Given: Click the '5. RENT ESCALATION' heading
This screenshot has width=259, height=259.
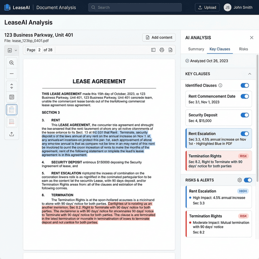Looking at the screenshot, I should (62, 173).
